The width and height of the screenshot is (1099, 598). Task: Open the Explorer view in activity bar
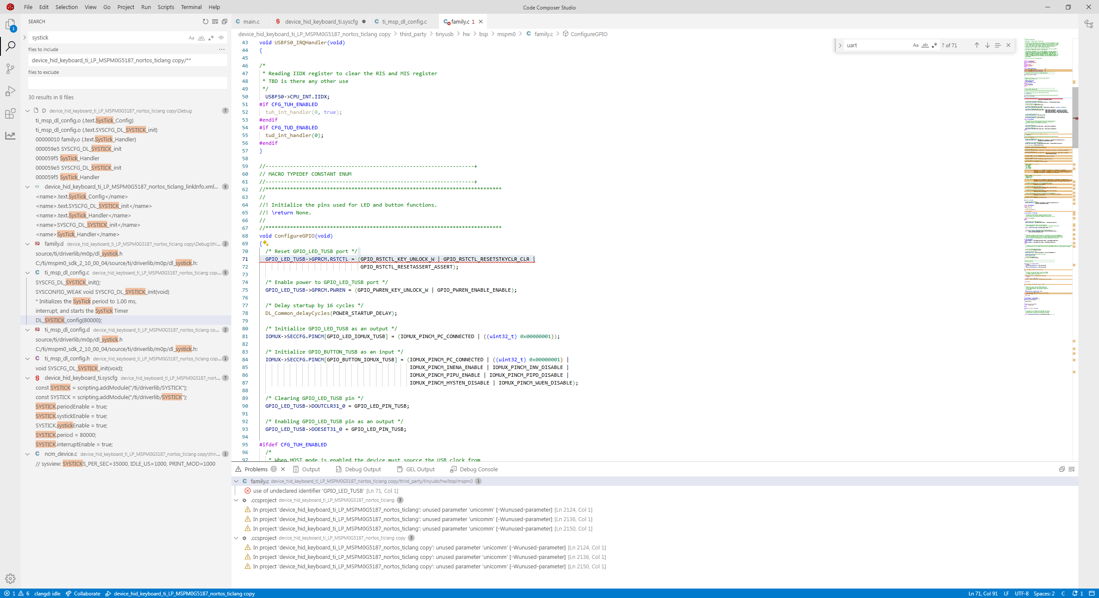pos(10,24)
